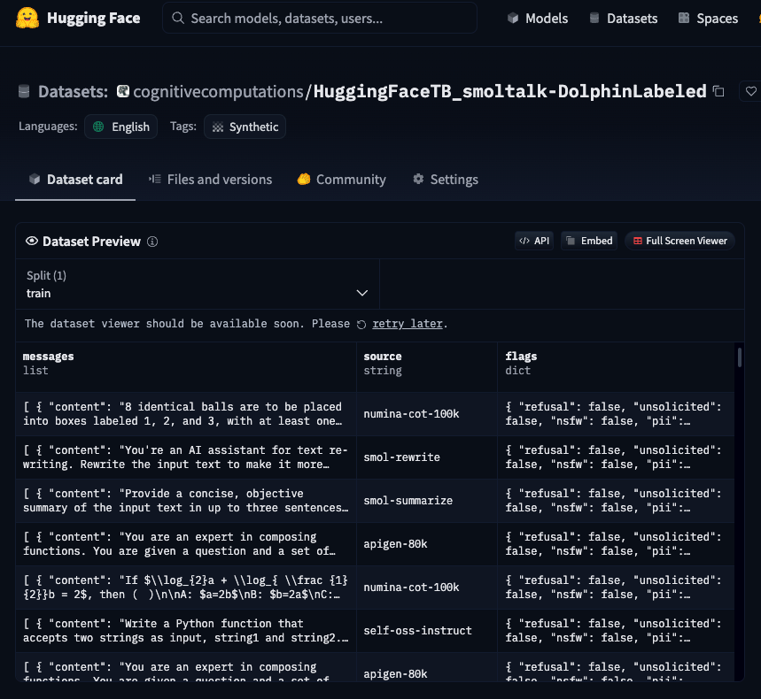Viewport: 761px width, 699px height.
Task: Open Datasets from the top navigation
Action: coord(624,19)
